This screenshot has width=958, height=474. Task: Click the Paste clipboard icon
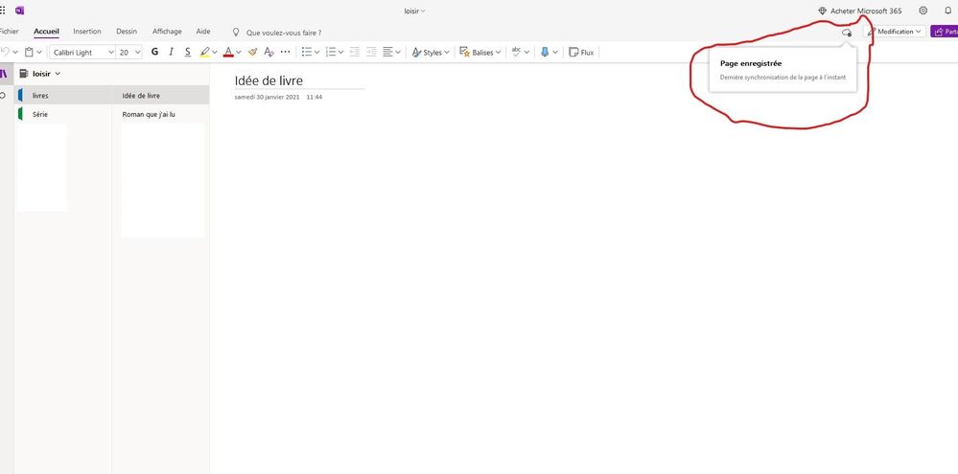pyautogui.click(x=29, y=53)
